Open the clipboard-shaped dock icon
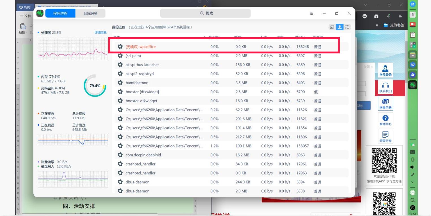The height and width of the screenshot is (216, 431). tap(412, 35)
